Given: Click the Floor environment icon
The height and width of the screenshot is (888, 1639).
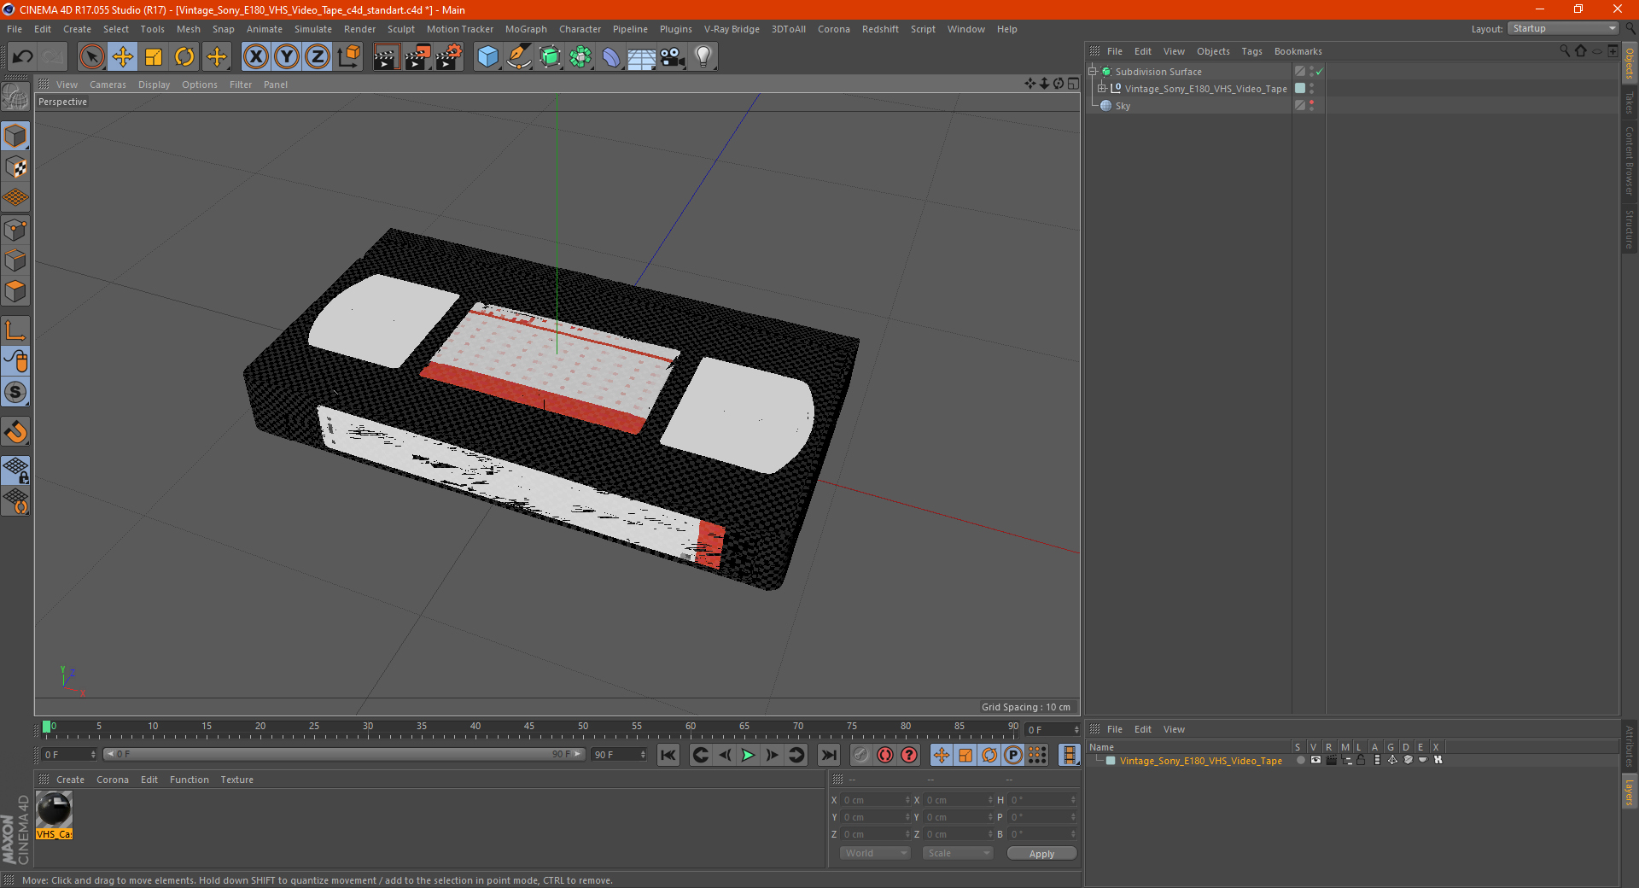Looking at the screenshot, I should [641, 57].
